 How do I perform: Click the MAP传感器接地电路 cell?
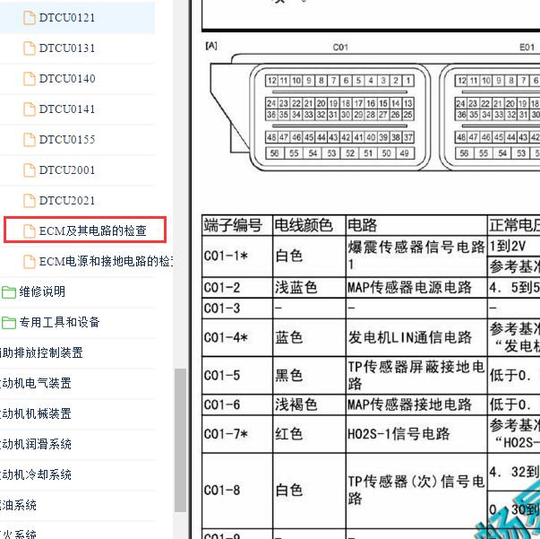[416, 404]
